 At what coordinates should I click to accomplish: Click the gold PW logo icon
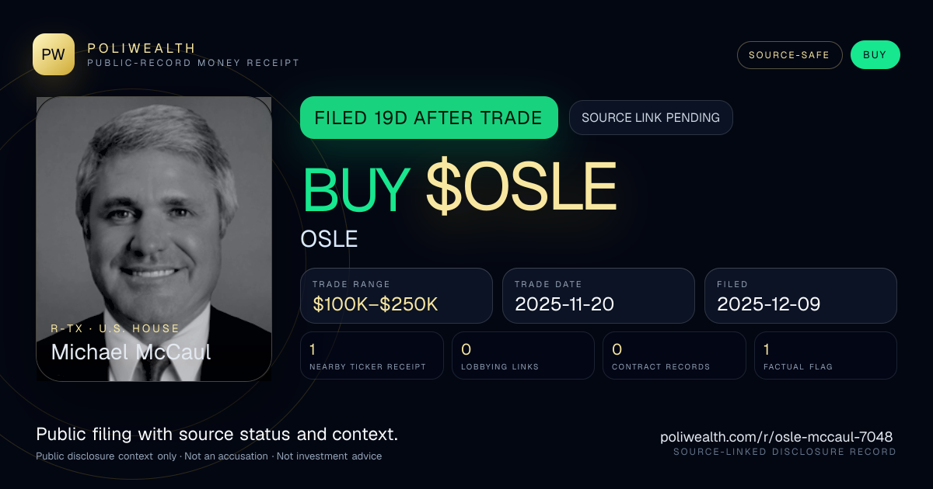click(x=54, y=54)
